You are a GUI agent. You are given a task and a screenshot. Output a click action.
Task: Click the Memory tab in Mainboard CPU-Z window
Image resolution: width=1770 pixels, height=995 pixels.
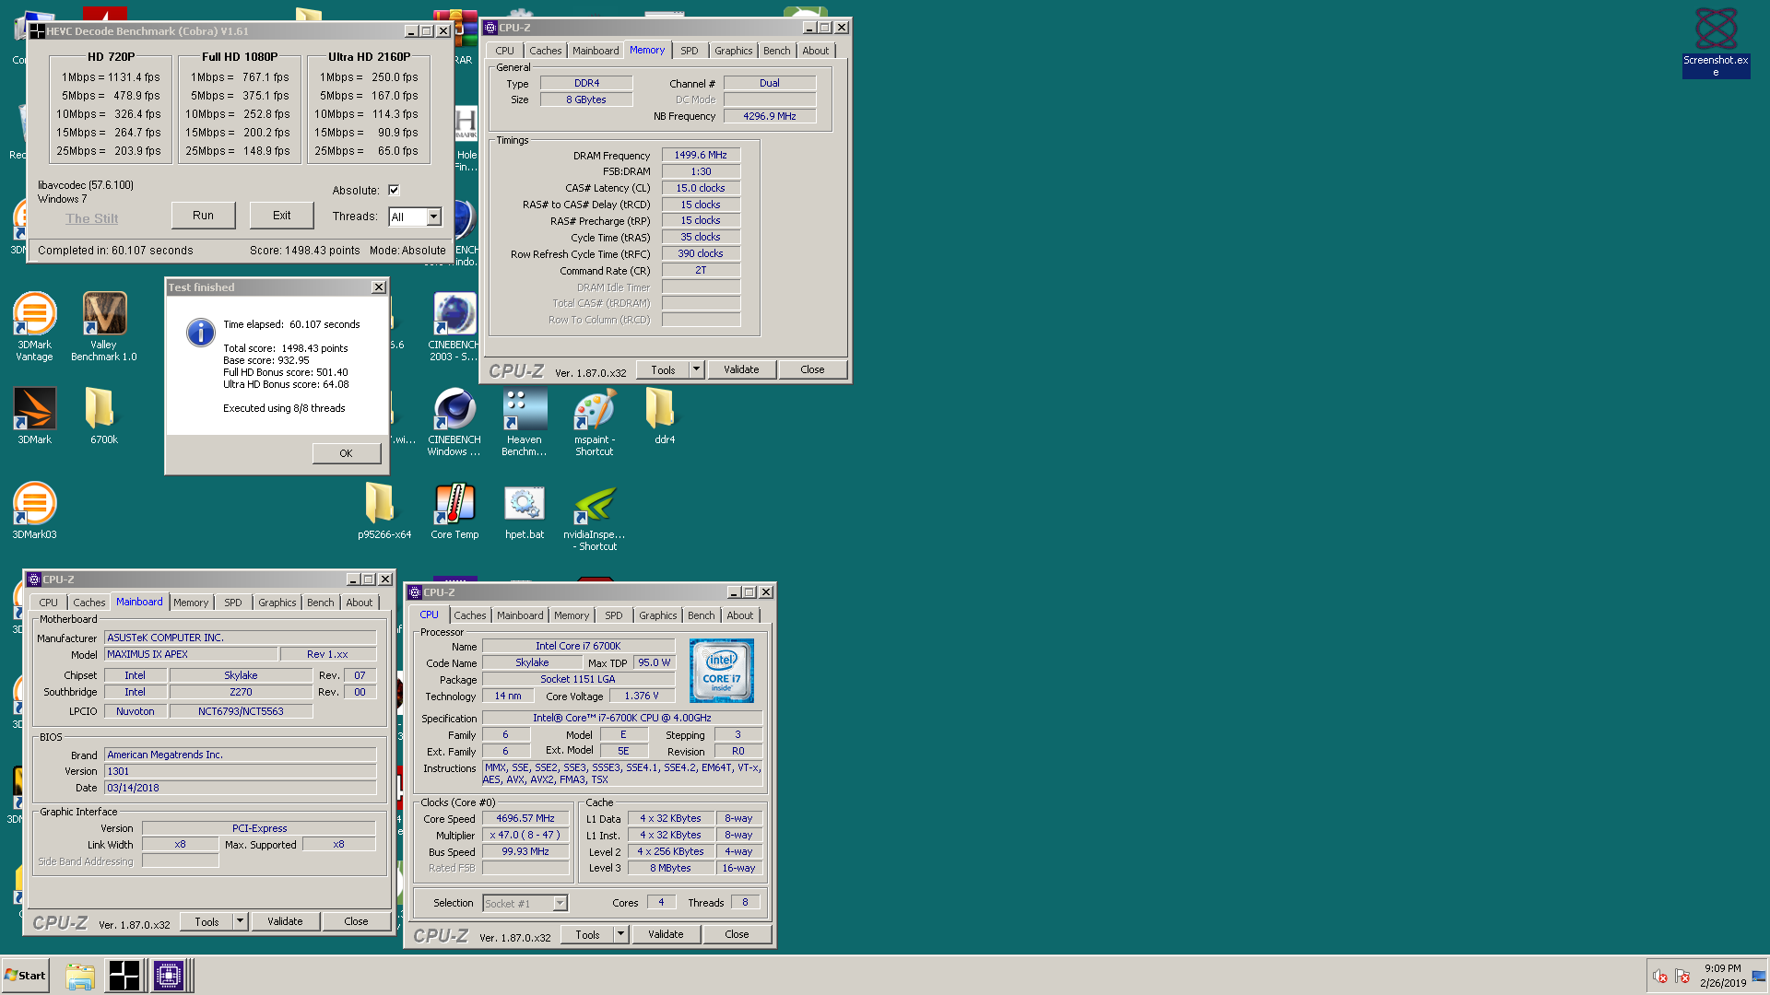point(191,603)
